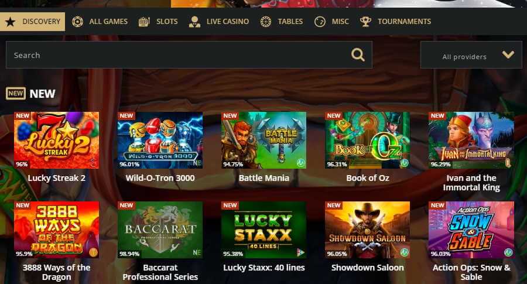Open the All providers dropdown

[471, 55]
